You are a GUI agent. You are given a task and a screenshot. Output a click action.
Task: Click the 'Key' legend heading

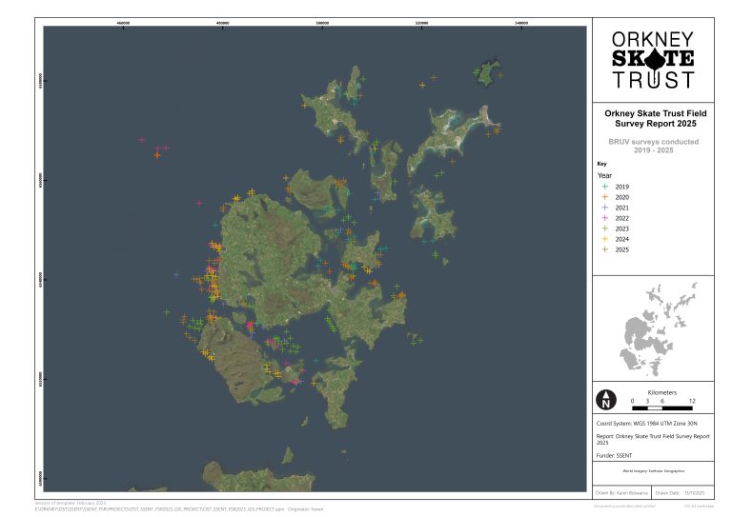click(601, 164)
